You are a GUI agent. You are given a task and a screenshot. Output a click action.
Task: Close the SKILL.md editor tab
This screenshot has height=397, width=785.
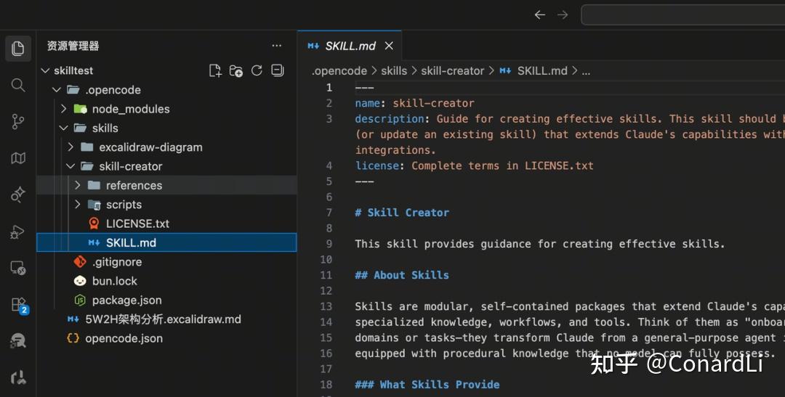click(x=389, y=46)
